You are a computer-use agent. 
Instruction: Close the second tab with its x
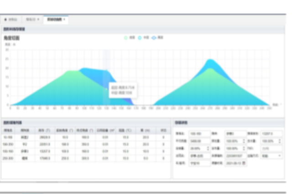[38, 20]
